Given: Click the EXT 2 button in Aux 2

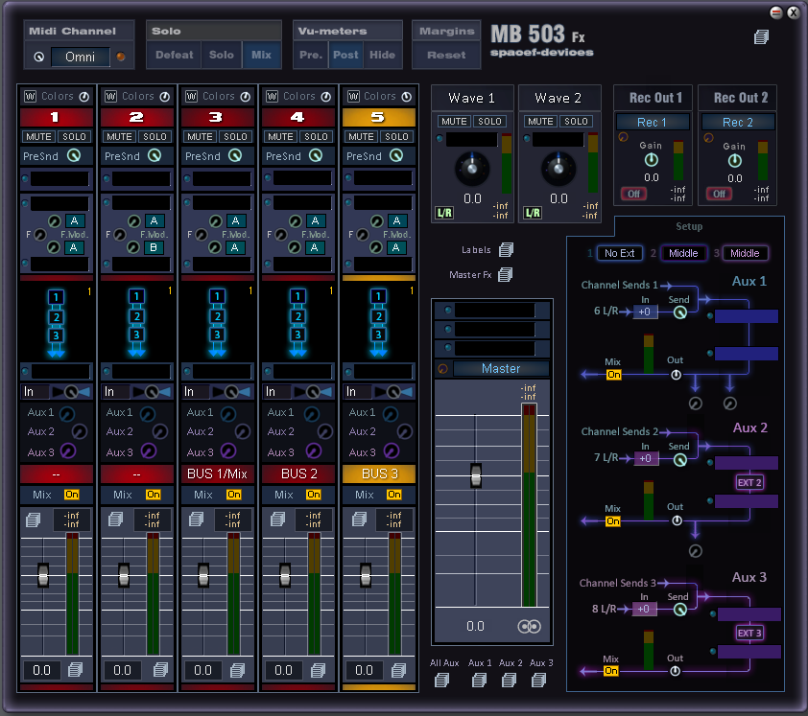Looking at the screenshot, I should click(749, 482).
